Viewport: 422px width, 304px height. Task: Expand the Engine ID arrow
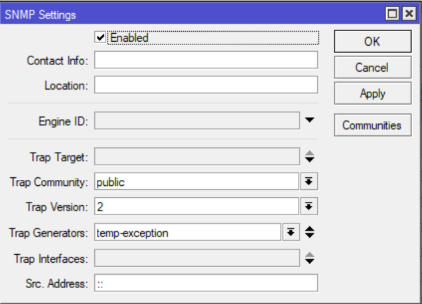tap(310, 121)
